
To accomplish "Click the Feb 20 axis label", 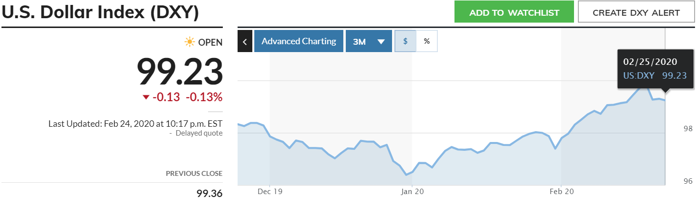I will pyautogui.click(x=562, y=192).
